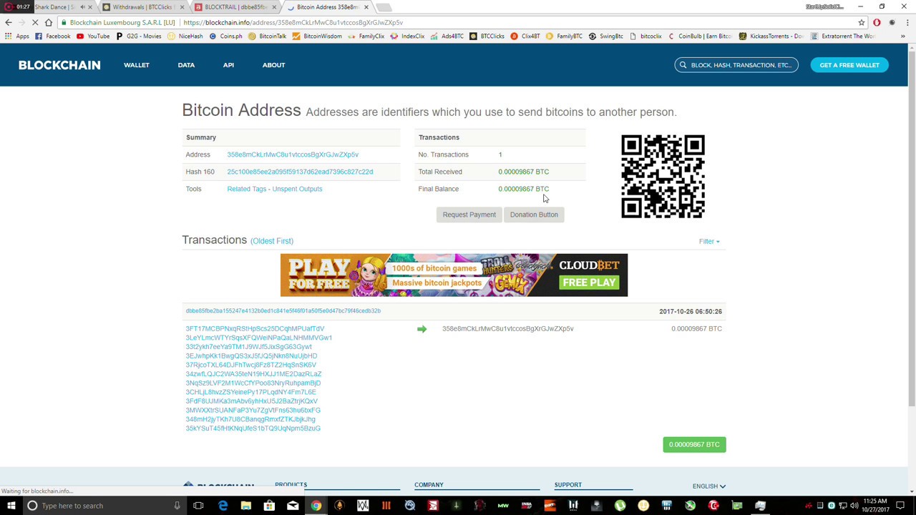Open the YouTube bookmark
The width and height of the screenshot is (916, 515).
93,36
